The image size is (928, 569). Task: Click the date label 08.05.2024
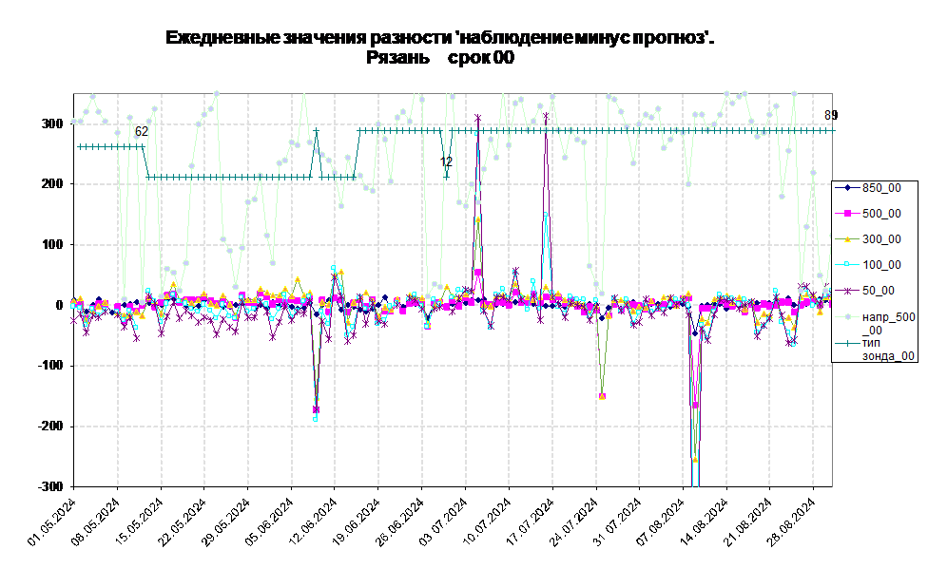(95, 522)
